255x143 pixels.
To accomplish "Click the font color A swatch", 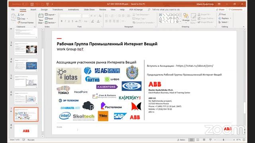I will pyautogui.click(x=98, y=21).
